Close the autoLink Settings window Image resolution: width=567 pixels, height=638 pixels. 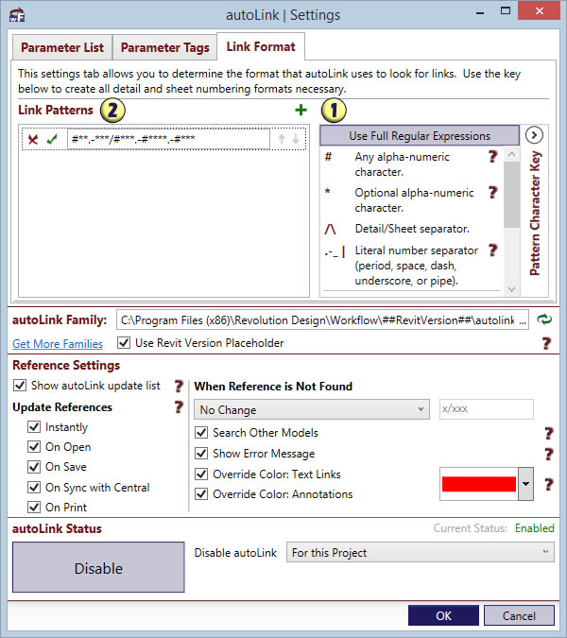click(x=539, y=11)
